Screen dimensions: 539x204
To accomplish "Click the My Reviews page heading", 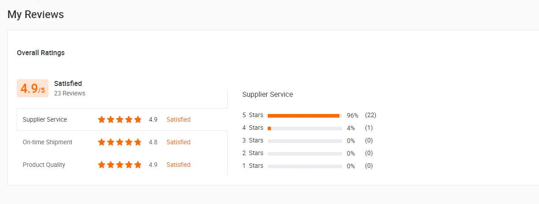I will click(x=35, y=14).
